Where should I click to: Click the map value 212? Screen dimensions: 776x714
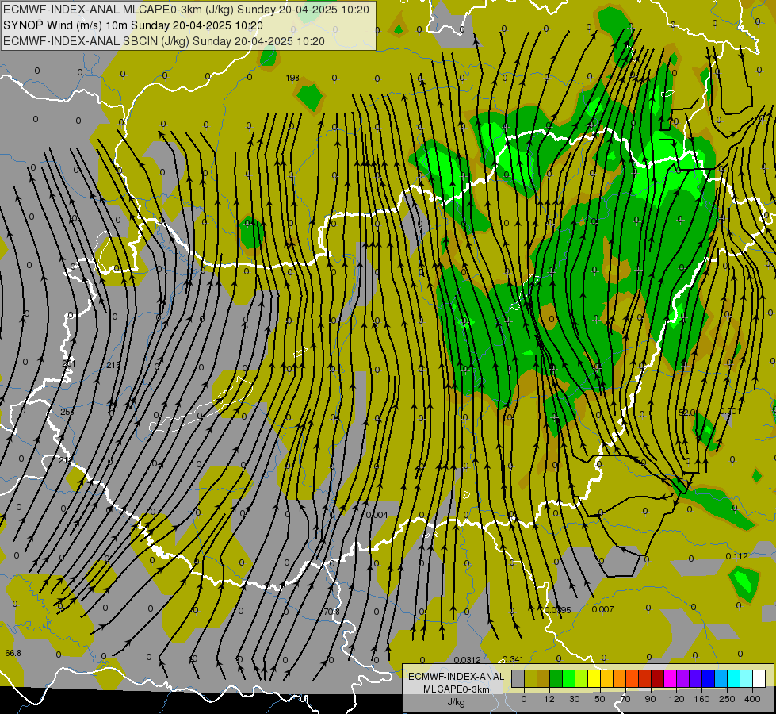[66, 460]
